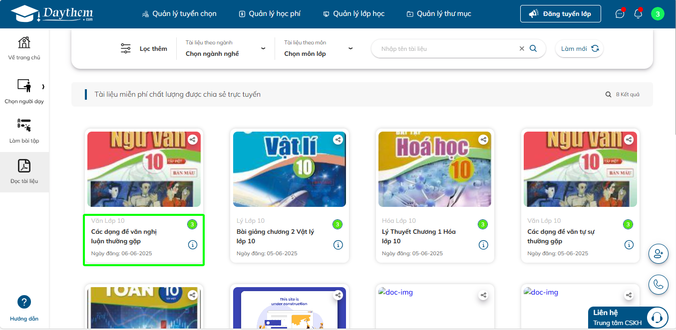
Task: Click the Đăng tuyển lớp button
Action: (x=560, y=14)
